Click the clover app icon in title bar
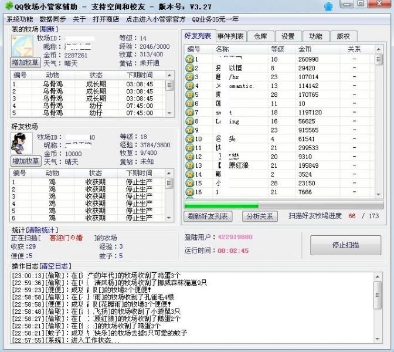This screenshot has width=394, height=352. tap(9, 5)
